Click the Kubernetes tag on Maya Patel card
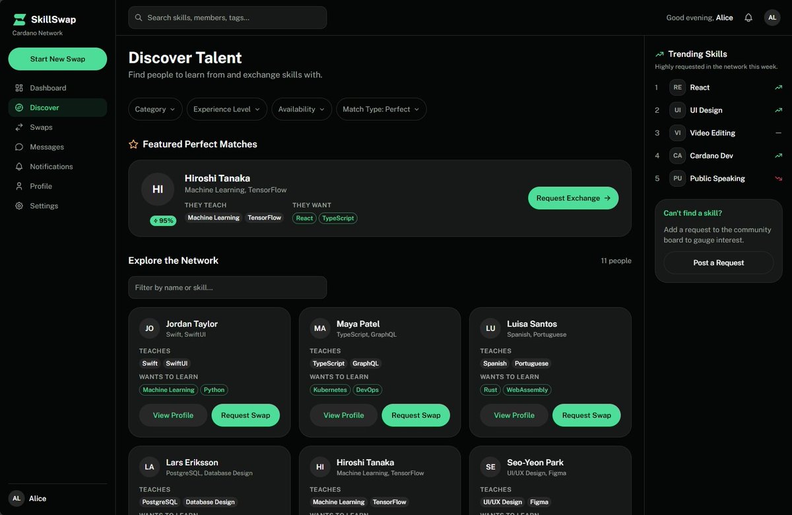792x515 pixels. pyautogui.click(x=330, y=390)
